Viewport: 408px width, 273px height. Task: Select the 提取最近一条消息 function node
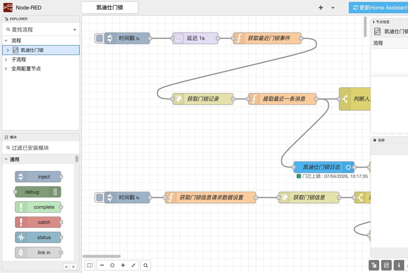point(282,99)
